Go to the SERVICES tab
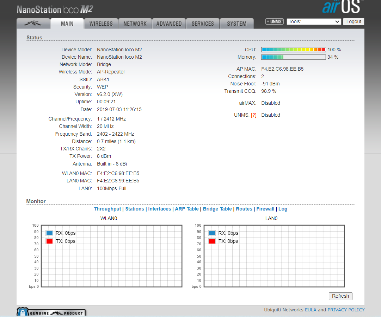Viewport: 381px width, 317px height. pos(203,24)
